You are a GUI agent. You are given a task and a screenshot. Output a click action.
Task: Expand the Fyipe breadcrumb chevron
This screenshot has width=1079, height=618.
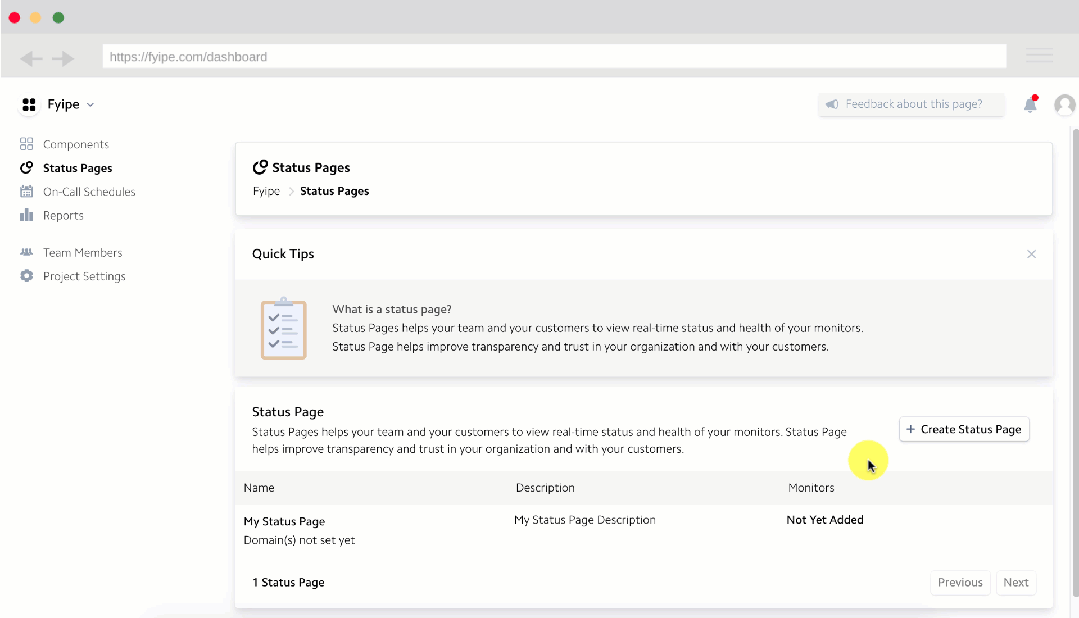(x=291, y=191)
